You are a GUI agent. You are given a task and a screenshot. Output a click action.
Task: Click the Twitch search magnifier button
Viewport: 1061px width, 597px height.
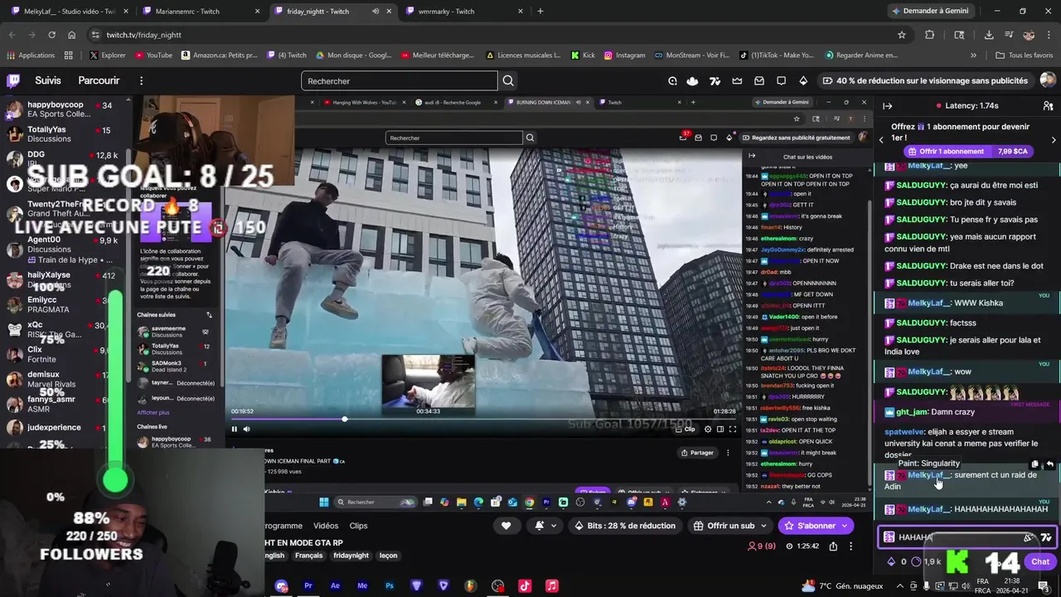(508, 80)
